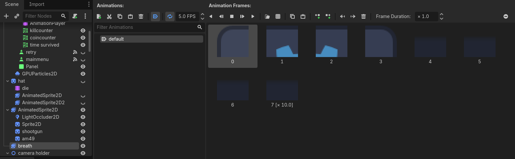This screenshot has width=515, height=159.
Task: Zoom out frames with minus button
Action: (506, 16)
